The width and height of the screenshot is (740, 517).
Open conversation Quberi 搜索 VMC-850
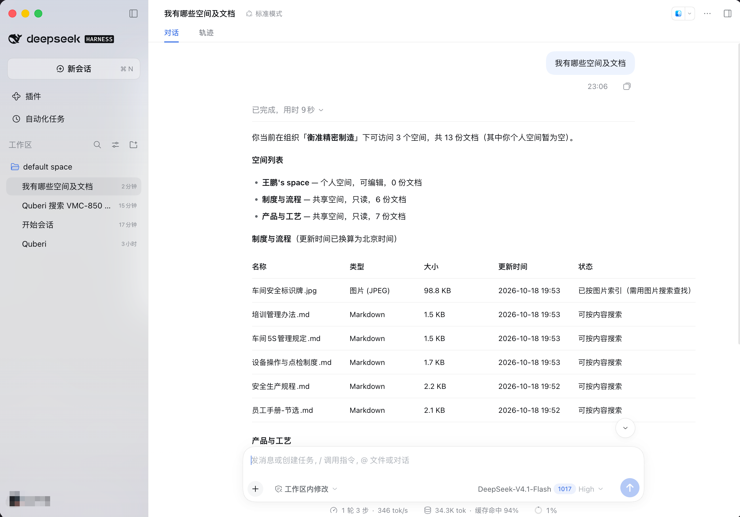pyautogui.click(x=74, y=206)
